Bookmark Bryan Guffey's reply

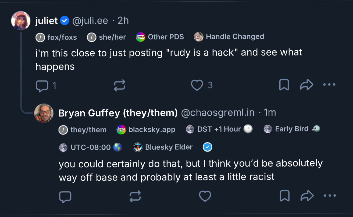coord(284,196)
